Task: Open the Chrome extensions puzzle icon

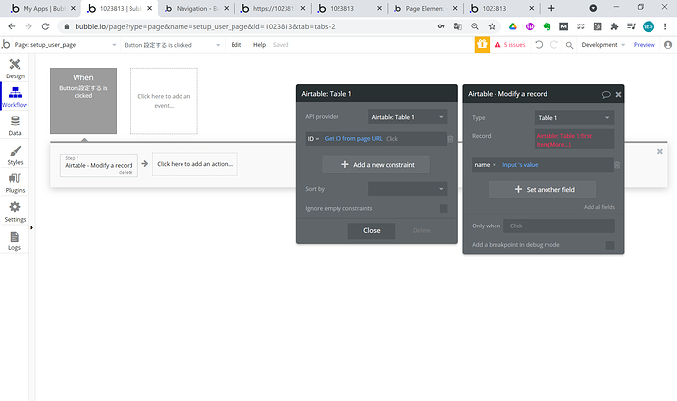Action: (614, 26)
